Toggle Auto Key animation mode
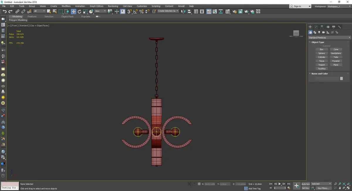This screenshot has height=191, width=352. tap(306, 184)
